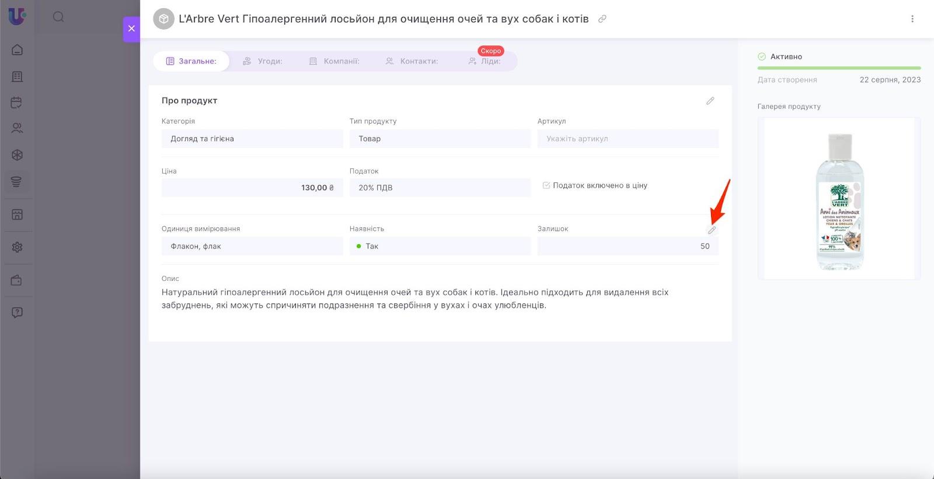Switch to the Угоди tab
934x479 pixels.
click(x=263, y=61)
